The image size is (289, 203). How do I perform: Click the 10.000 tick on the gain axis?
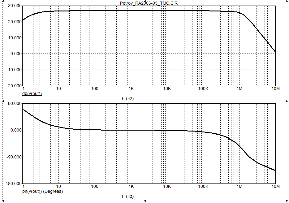[x=15, y=38]
